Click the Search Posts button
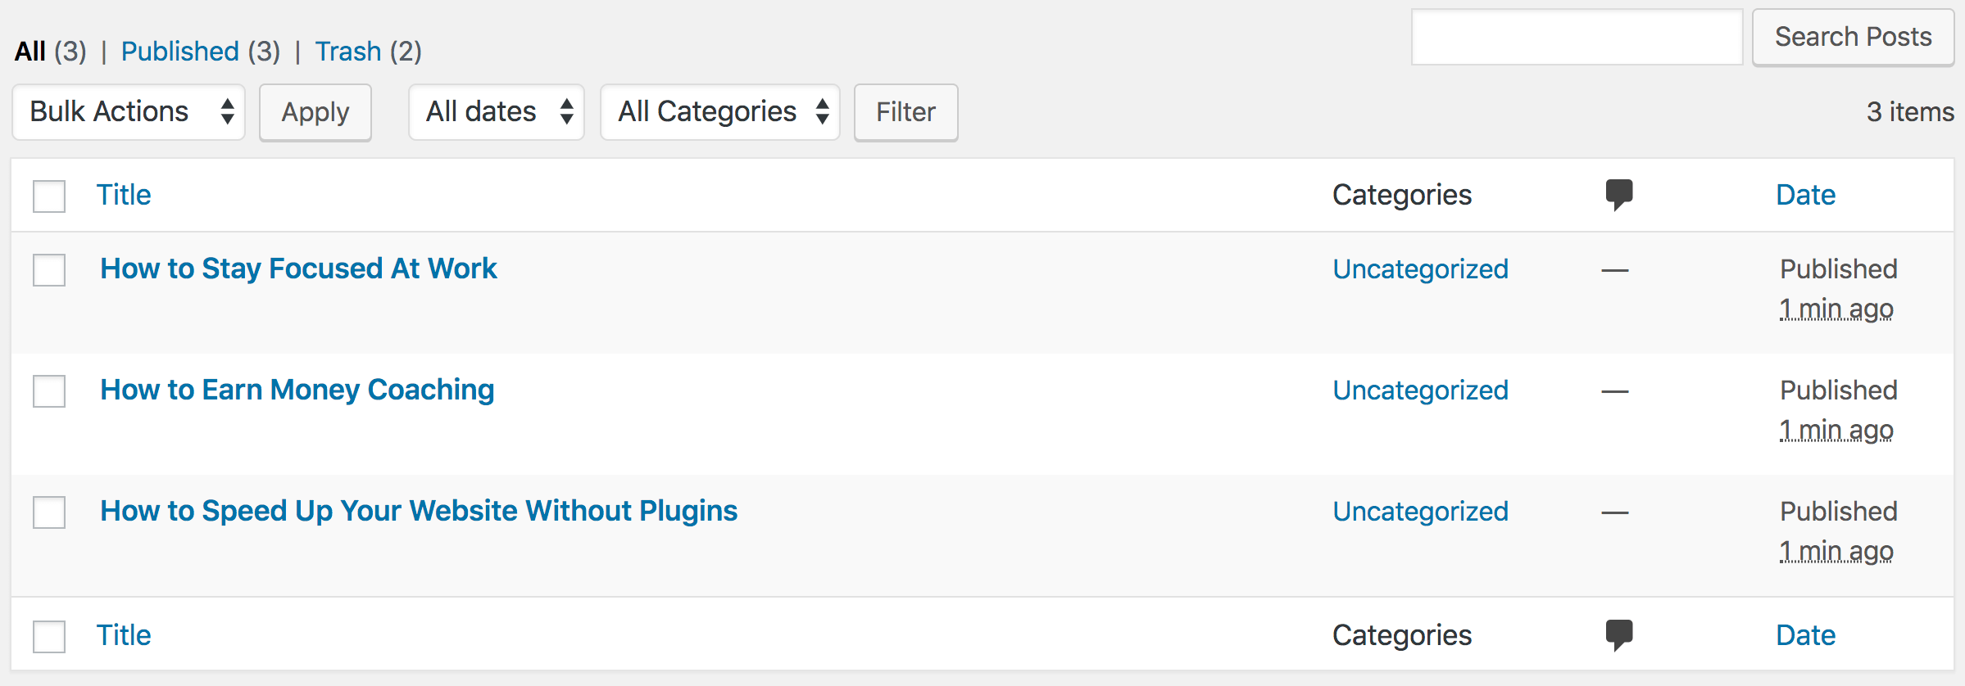The width and height of the screenshot is (1965, 686). click(x=1853, y=38)
